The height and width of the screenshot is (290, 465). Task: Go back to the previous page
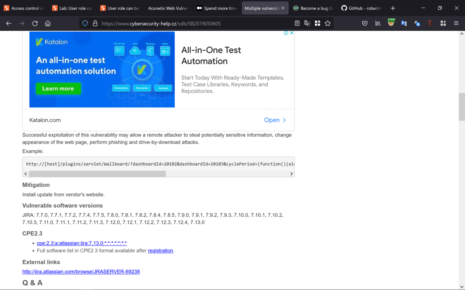click(9, 24)
